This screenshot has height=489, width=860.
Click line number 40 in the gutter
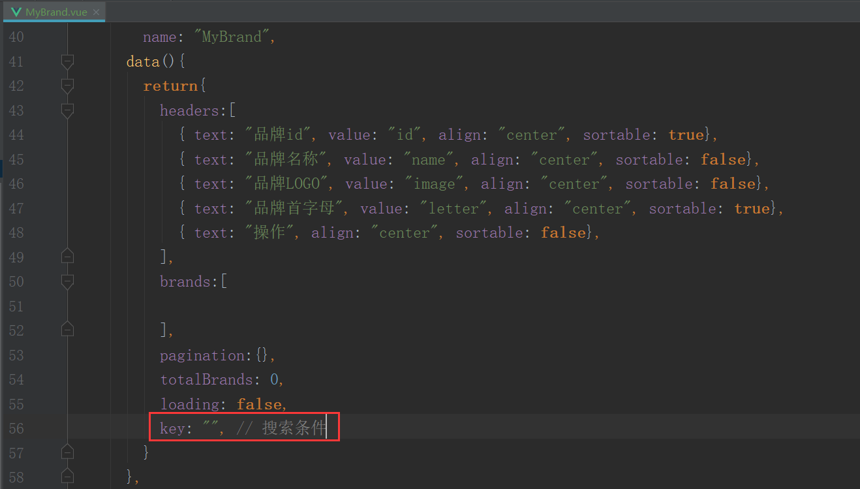tap(16, 37)
